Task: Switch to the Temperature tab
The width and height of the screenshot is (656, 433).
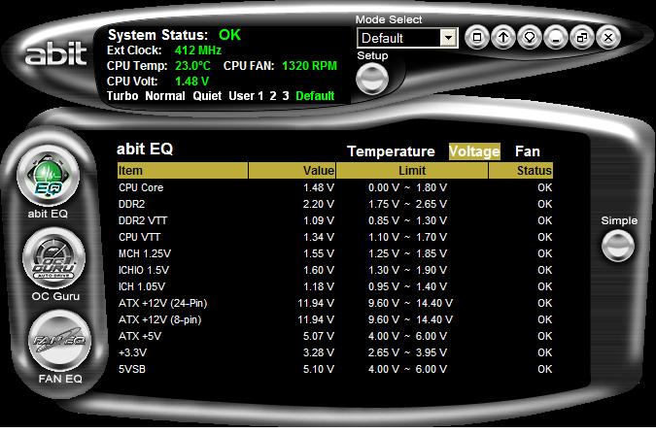Action: pos(391,150)
